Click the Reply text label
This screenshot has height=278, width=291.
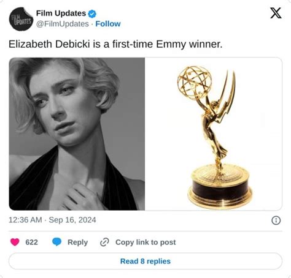pos(77,242)
